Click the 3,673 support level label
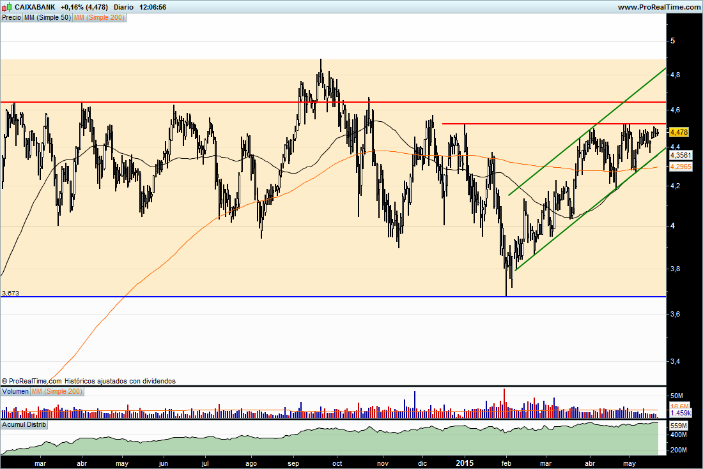This screenshot has width=703, height=469. pos(11,293)
